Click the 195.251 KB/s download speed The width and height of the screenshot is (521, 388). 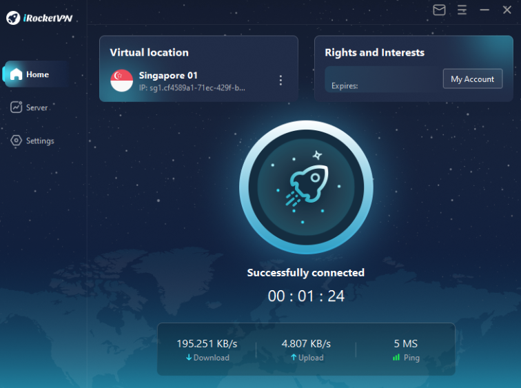[x=207, y=343]
